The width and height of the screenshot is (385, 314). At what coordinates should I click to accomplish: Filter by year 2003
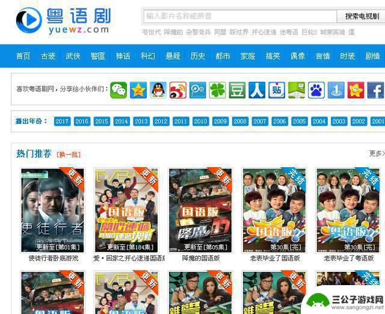pyautogui.click(x=339, y=121)
